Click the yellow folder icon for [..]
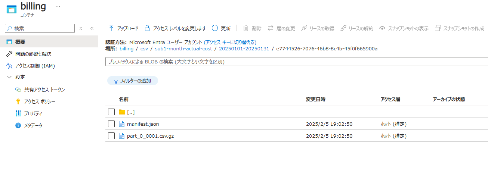The width and height of the screenshot is (488, 169). (121, 112)
